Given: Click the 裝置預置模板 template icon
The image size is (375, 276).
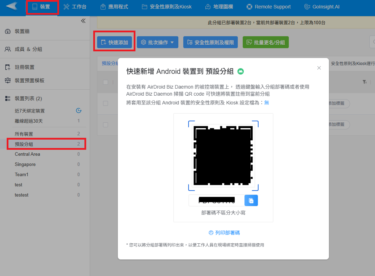Looking at the screenshot, I should pyautogui.click(x=8, y=81).
